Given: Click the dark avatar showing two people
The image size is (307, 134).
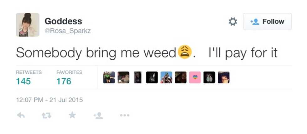Looking at the screenshot, I should 209,77.
